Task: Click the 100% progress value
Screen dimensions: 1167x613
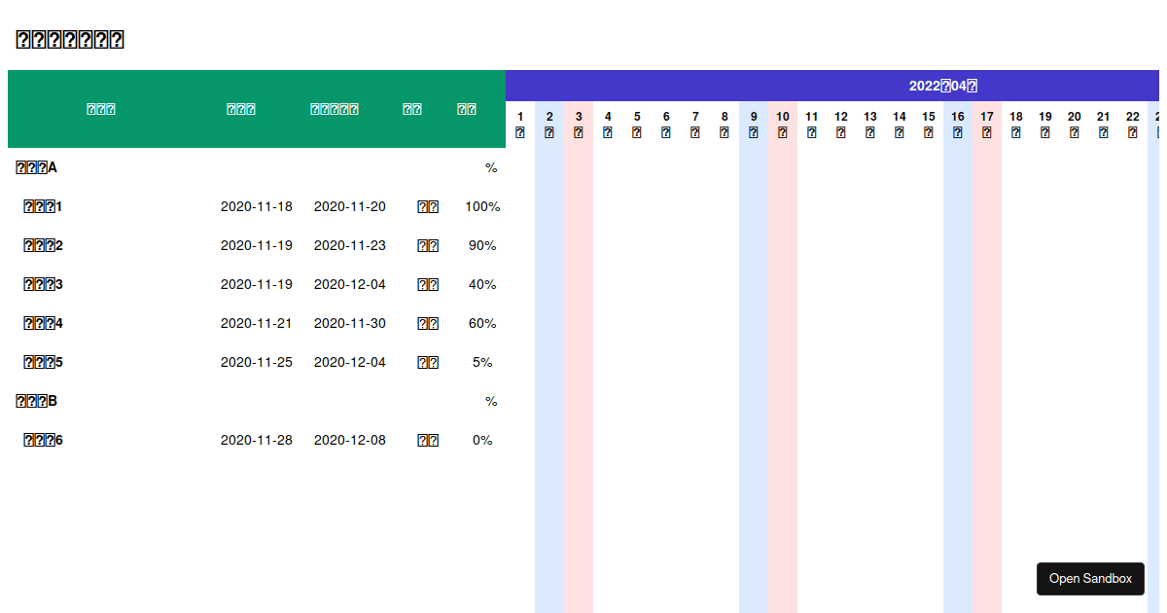Action: pos(482,206)
